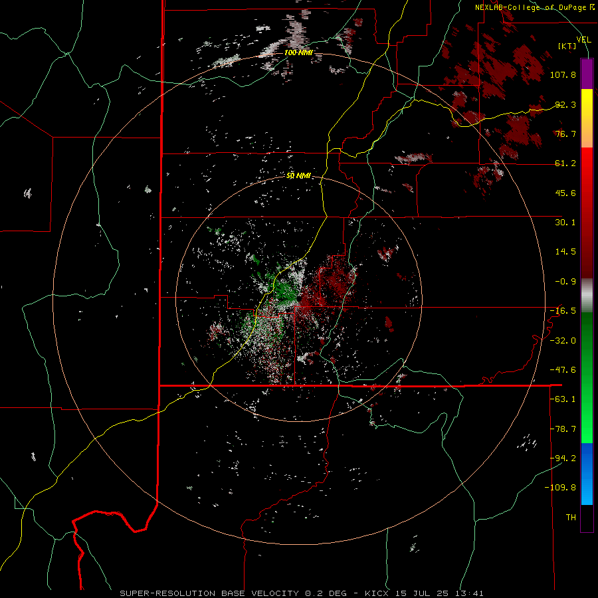Image resolution: width=598 pixels, height=598 pixels.
Task: Pick the yellow-orange segment of the velocity scale
Action: (x=587, y=118)
